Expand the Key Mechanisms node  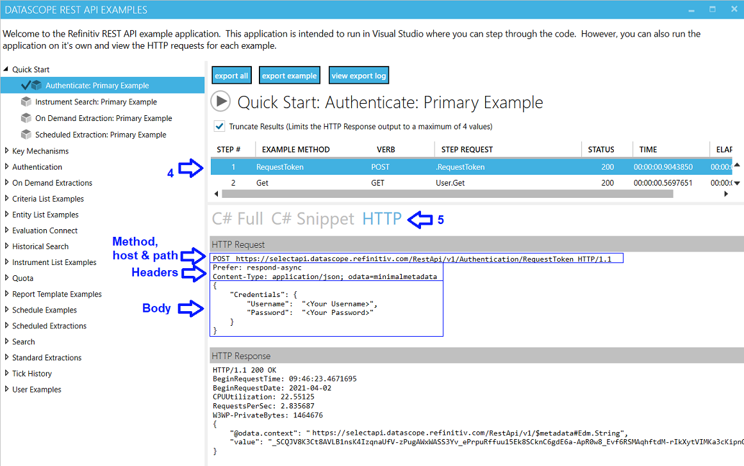pos(6,151)
